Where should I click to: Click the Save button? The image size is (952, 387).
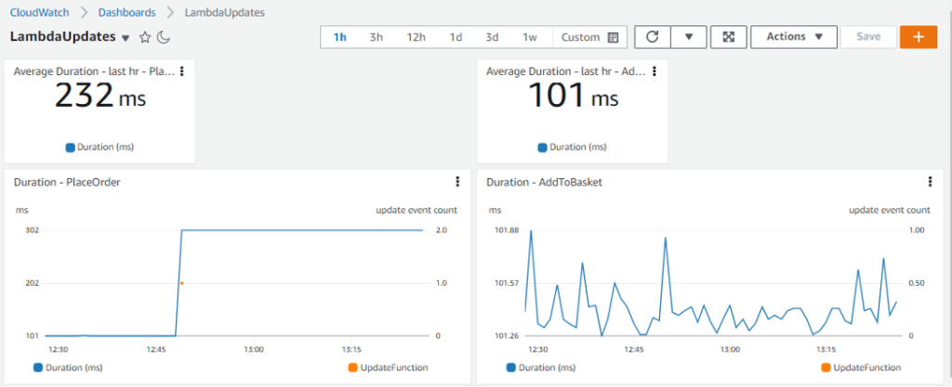pos(867,37)
